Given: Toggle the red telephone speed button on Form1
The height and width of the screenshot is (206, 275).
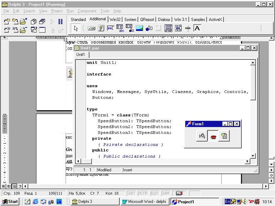Looking at the screenshot, I should coord(213,136).
